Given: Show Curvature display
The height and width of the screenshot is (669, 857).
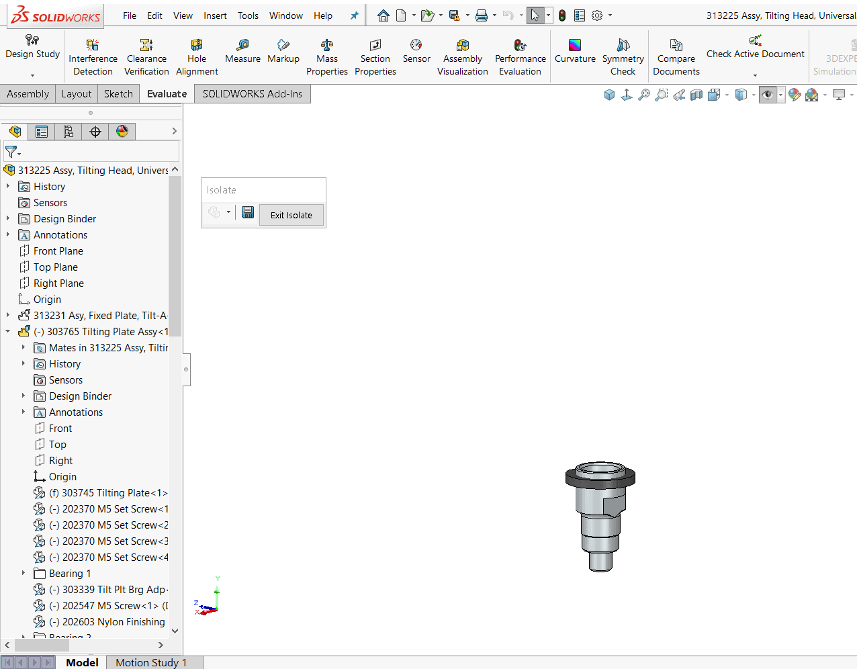Looking at the screenshot, I should [575, 52].
